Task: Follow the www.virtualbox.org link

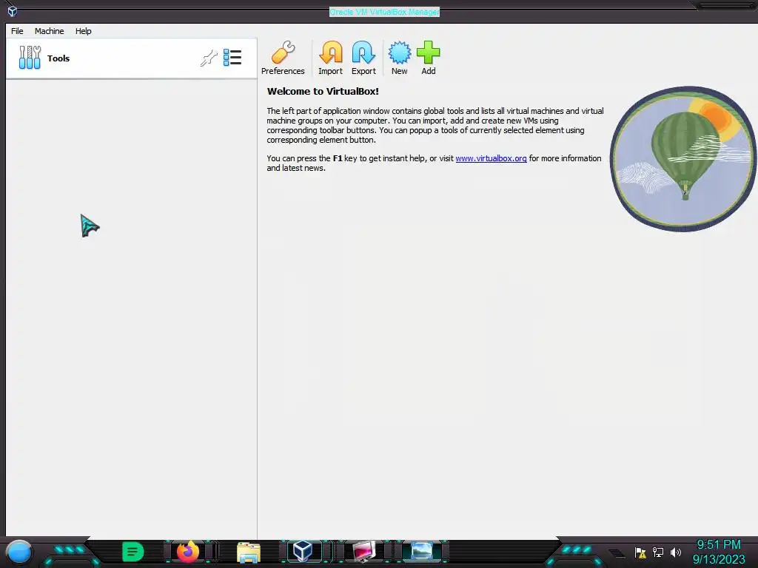Action: click(x=492, y=158)
